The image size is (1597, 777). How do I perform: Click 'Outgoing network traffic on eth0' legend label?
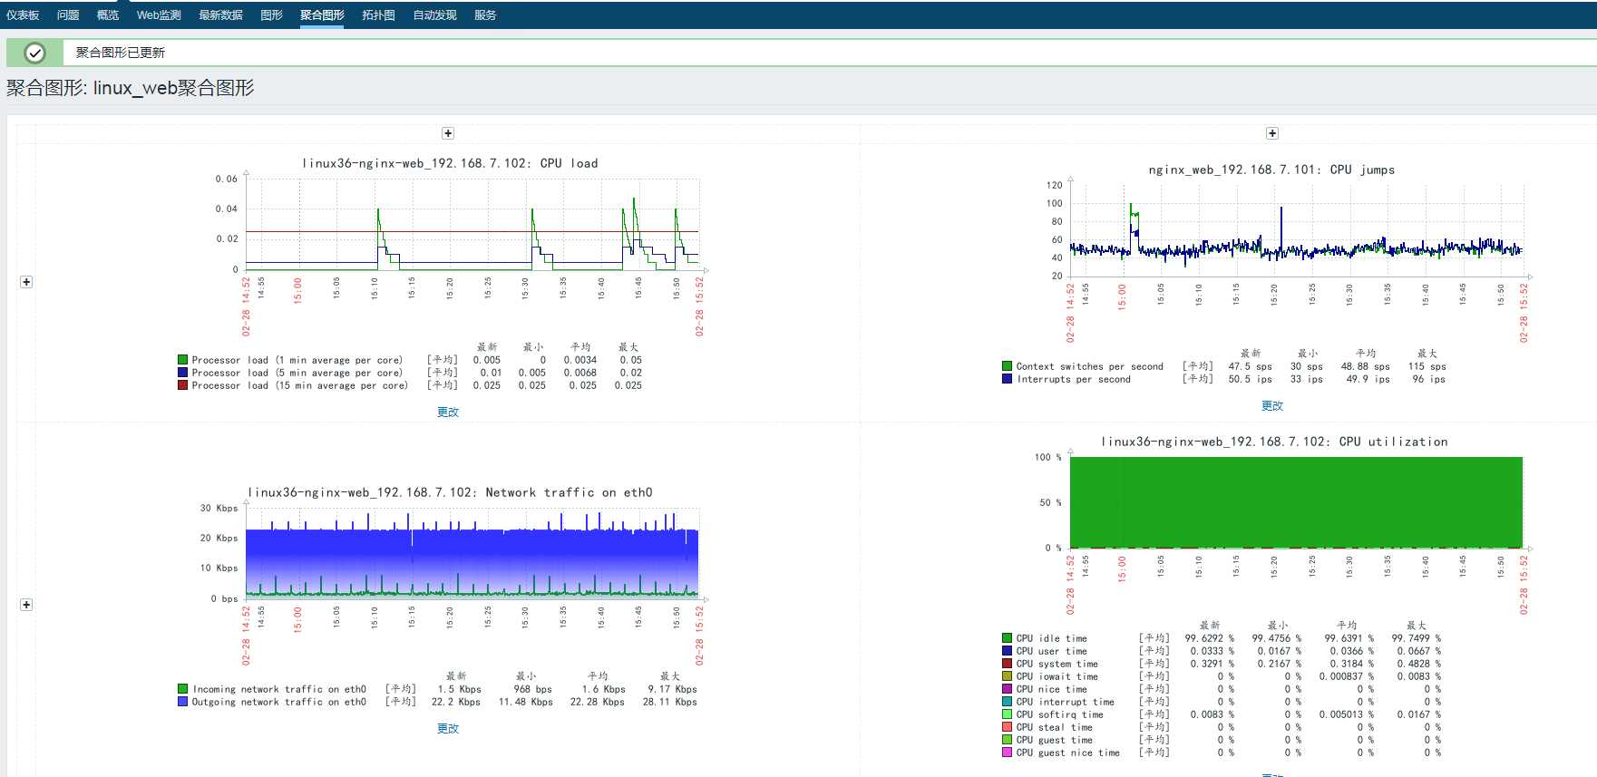click(279, 702)
